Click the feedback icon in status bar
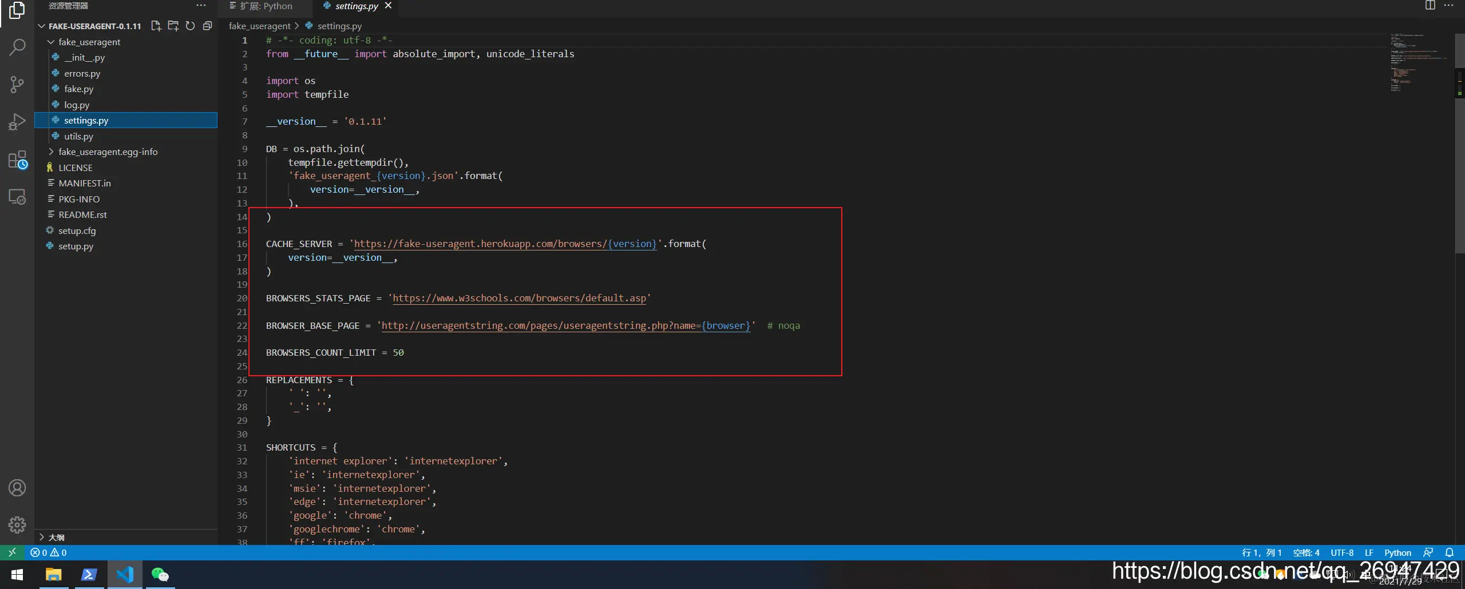The width and height of the screenshot is (1465, 589). point(1428,552)
